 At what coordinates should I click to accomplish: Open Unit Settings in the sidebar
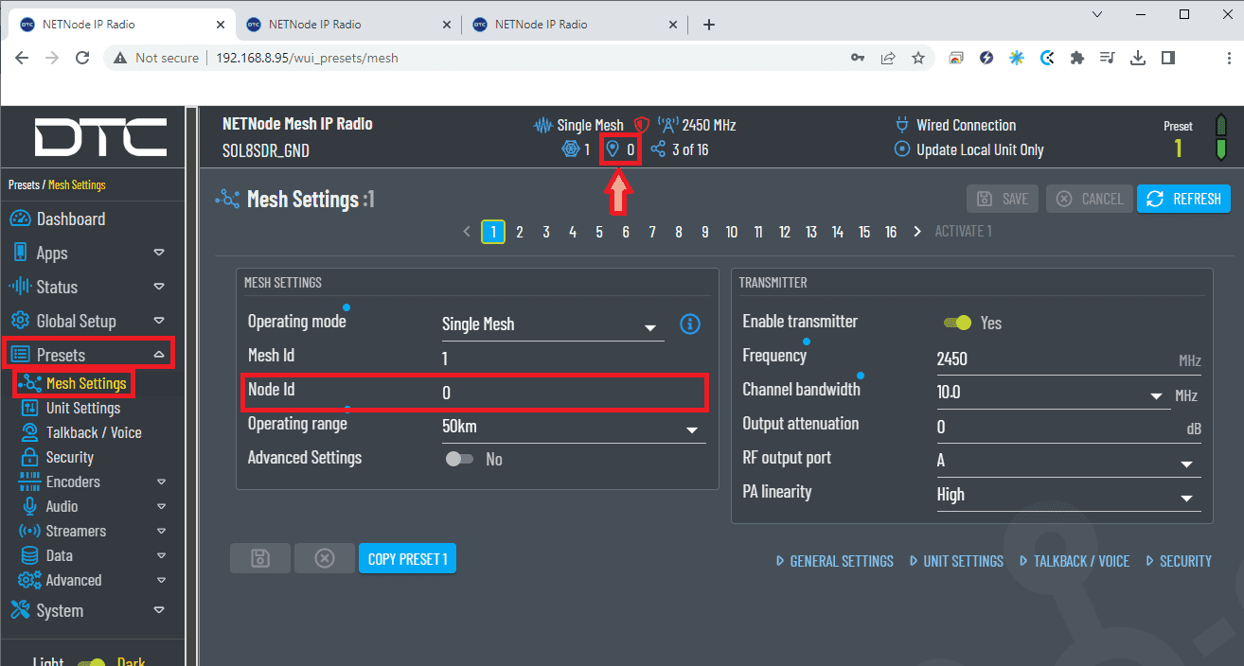pos(82,409)
